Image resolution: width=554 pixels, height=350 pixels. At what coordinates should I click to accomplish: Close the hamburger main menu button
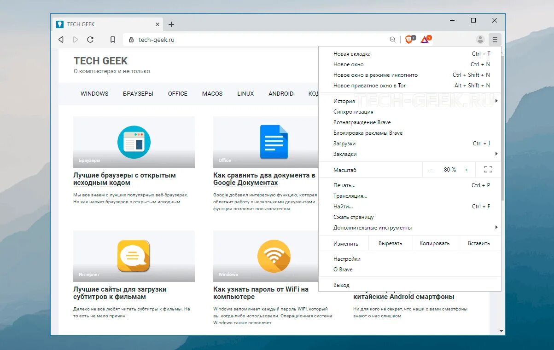pos(495,40)
